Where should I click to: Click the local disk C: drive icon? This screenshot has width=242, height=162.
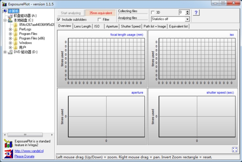pyautogui.click(x=10, y=20)
